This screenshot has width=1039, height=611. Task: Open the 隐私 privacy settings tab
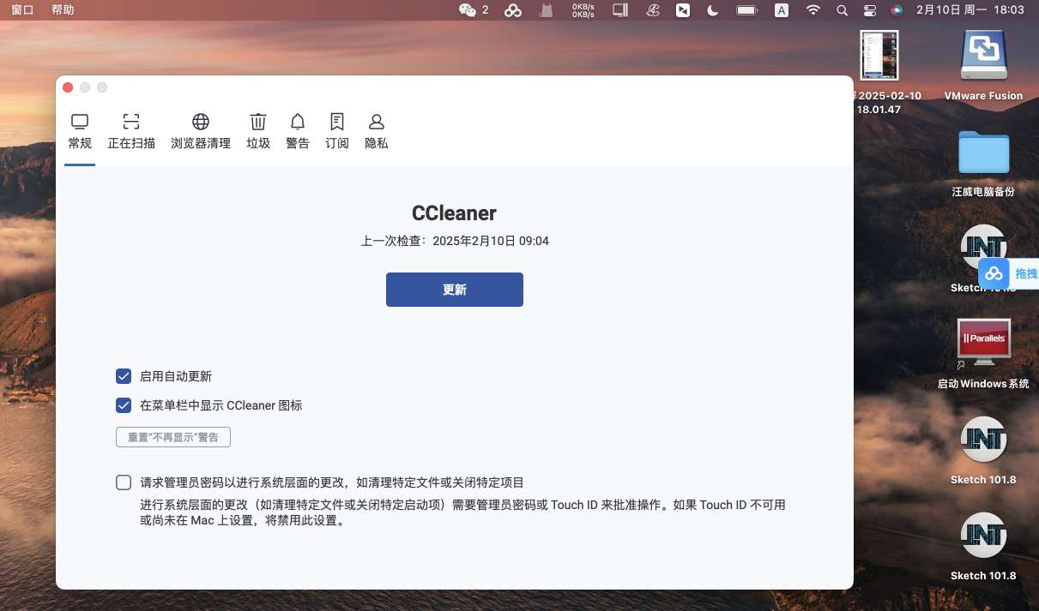click(x=377, y=131)
